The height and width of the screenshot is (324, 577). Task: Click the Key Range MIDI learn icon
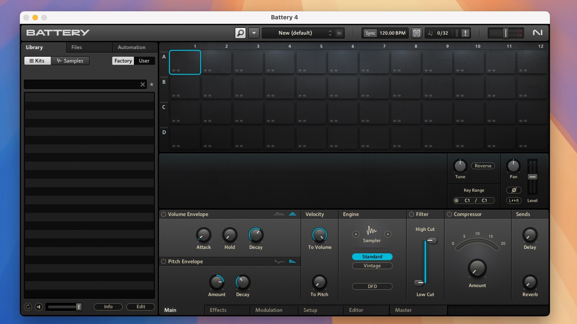456,200
